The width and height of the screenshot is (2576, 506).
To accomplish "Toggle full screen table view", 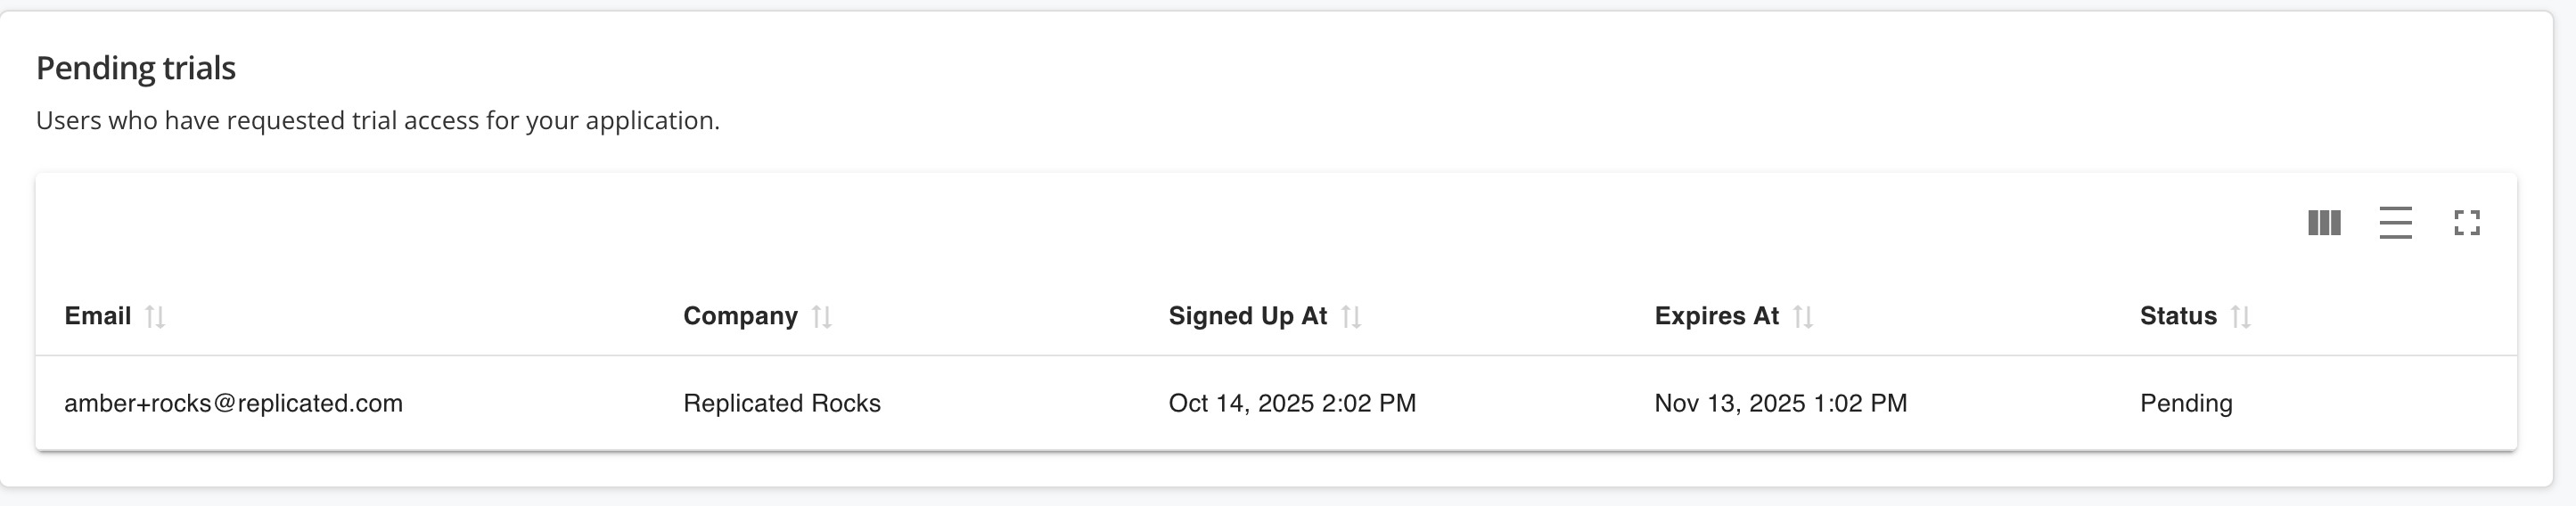I will tap(2467, 223).
